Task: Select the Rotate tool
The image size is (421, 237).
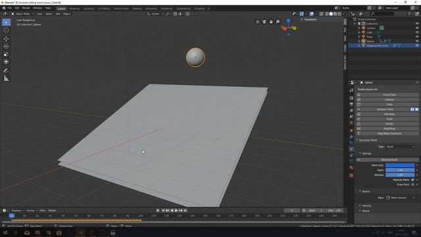Action: (6, 47)
